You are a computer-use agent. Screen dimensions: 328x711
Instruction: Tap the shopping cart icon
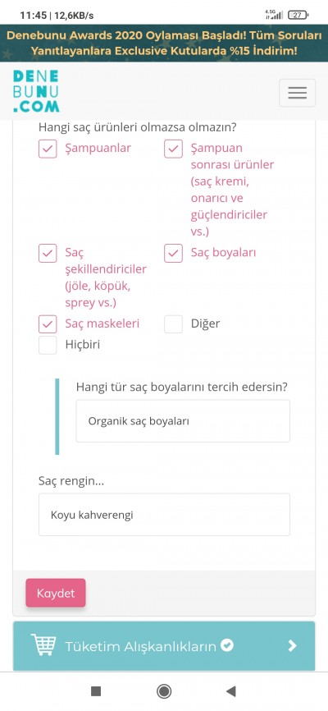pyautogui.click(x=43, y=644)
